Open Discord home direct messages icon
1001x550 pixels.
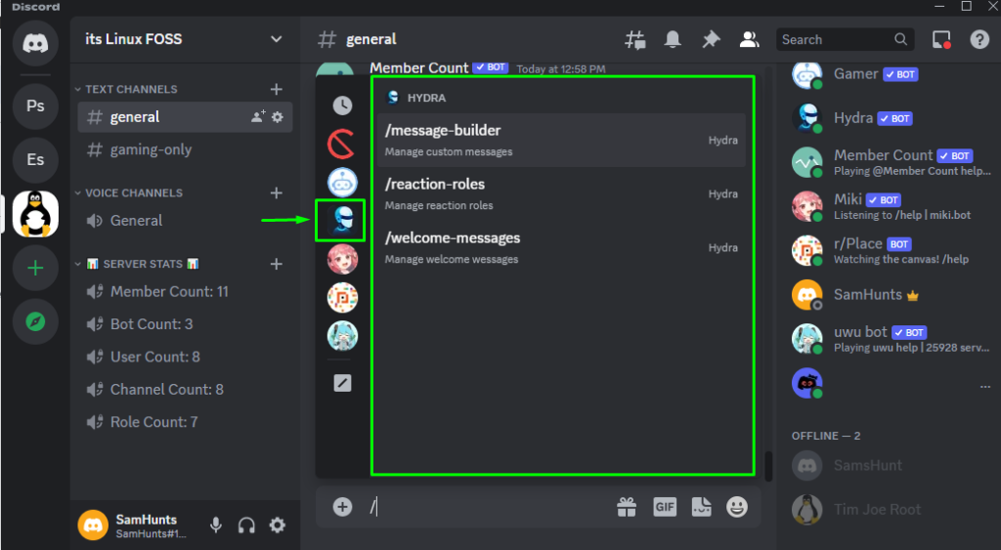35,43
